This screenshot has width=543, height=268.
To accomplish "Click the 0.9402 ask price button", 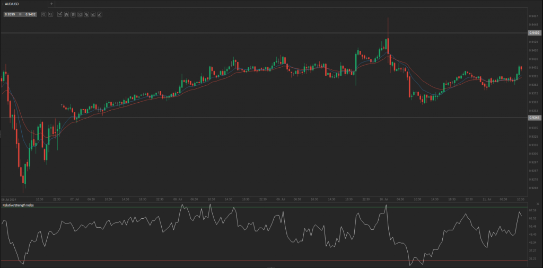I will click(x=30, y=14).
